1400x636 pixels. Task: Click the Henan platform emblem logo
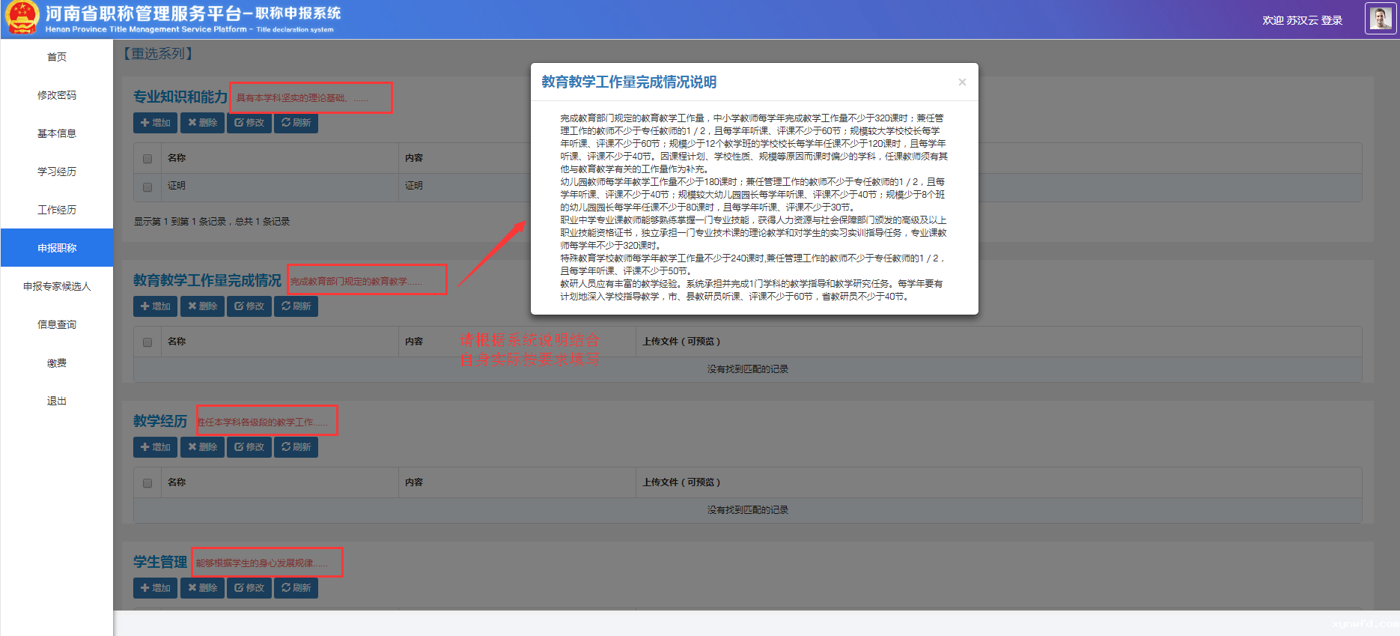22,18
